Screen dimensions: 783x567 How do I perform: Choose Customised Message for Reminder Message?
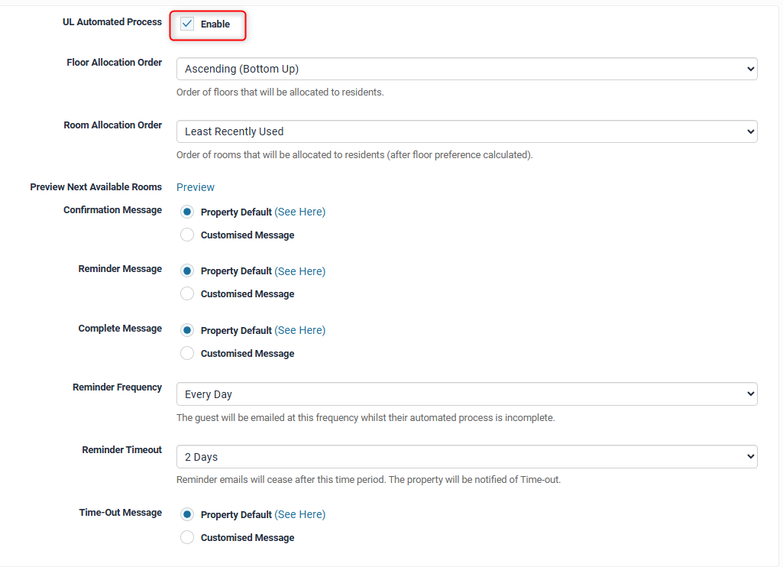click(x=187, y=294)
